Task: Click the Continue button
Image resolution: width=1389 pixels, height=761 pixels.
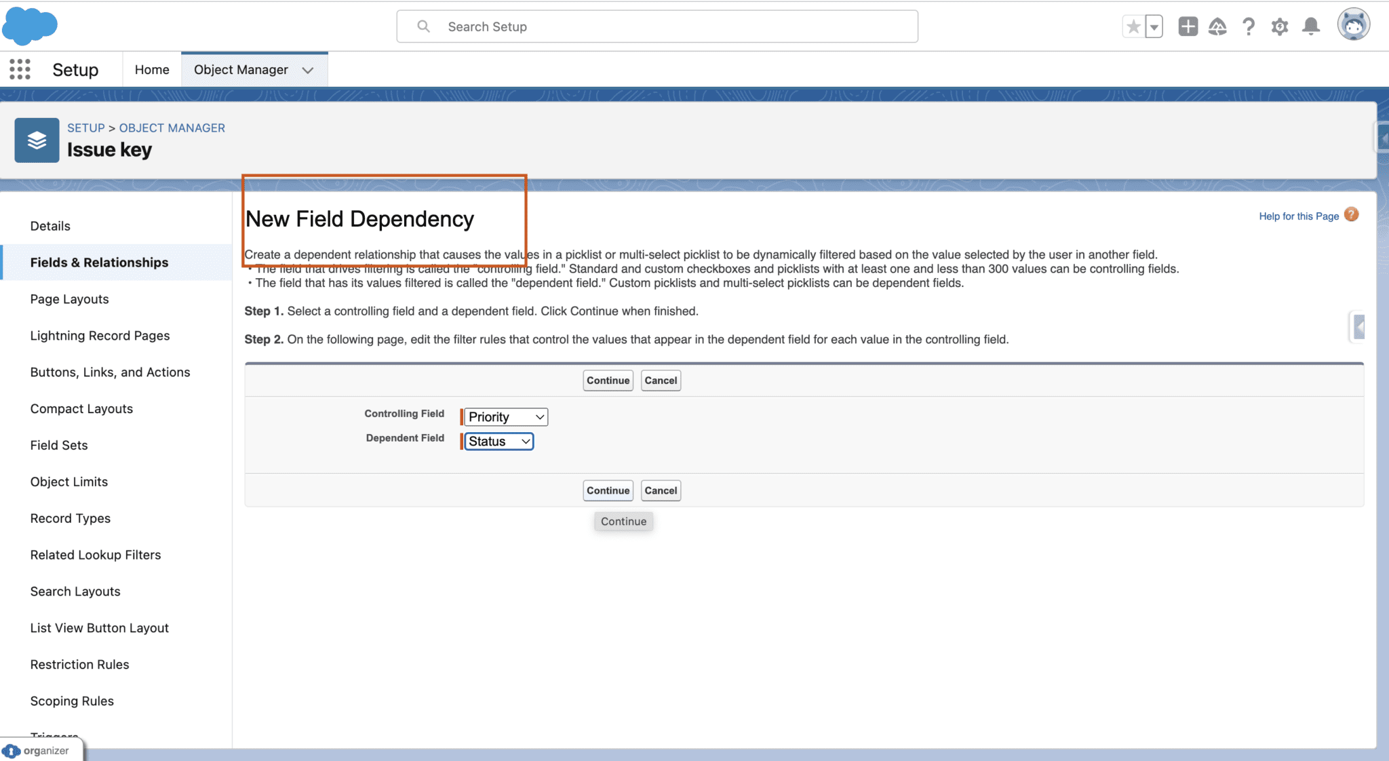Action: [x=607, y=380]
